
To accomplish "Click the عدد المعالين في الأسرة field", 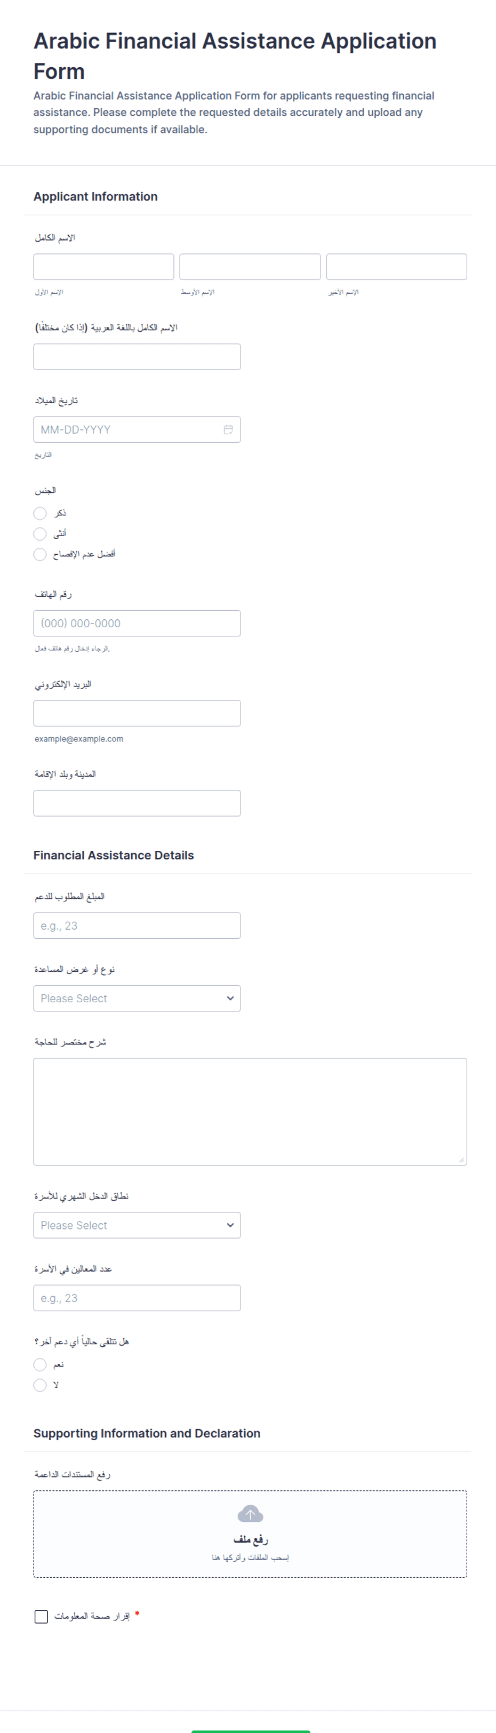I will pos(137,1298).
